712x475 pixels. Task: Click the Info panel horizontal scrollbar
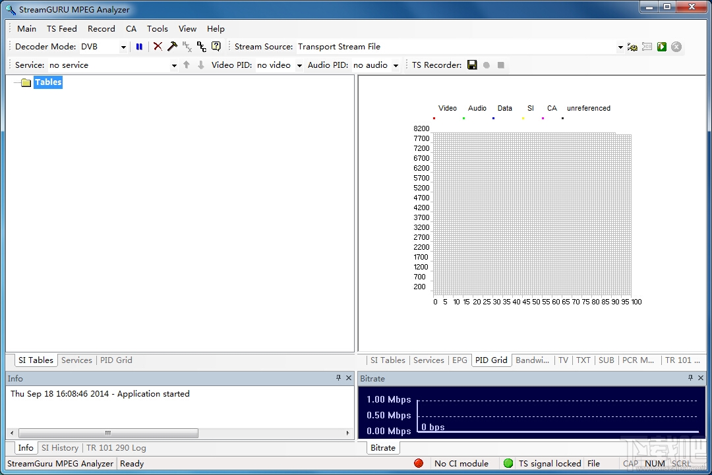click(109, 433)
